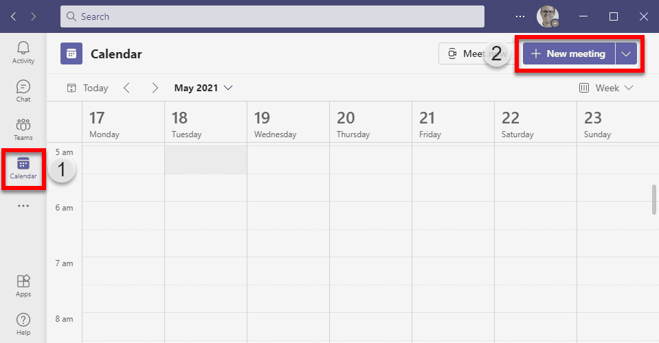
Task: Go back with the history back arrow
Action: [14, 16]
